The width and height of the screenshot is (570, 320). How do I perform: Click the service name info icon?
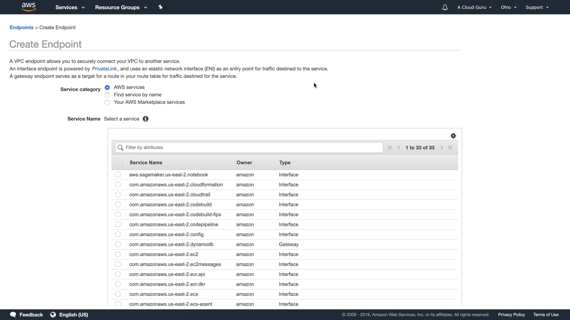point(145,119)
